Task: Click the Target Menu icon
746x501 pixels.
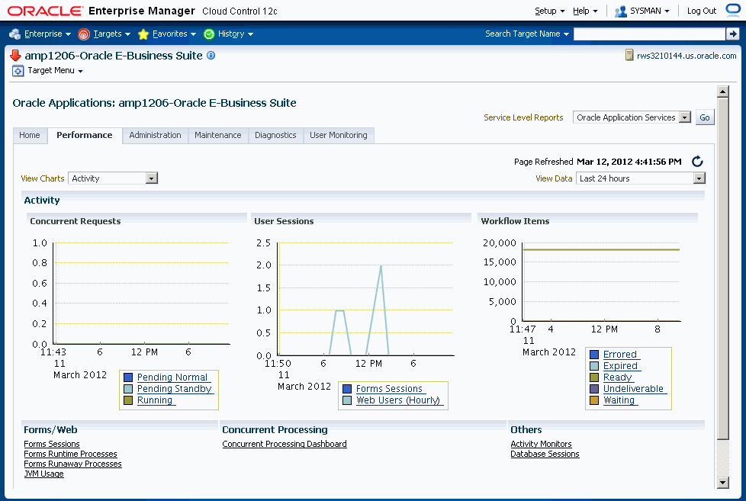Action: [18, 71]
